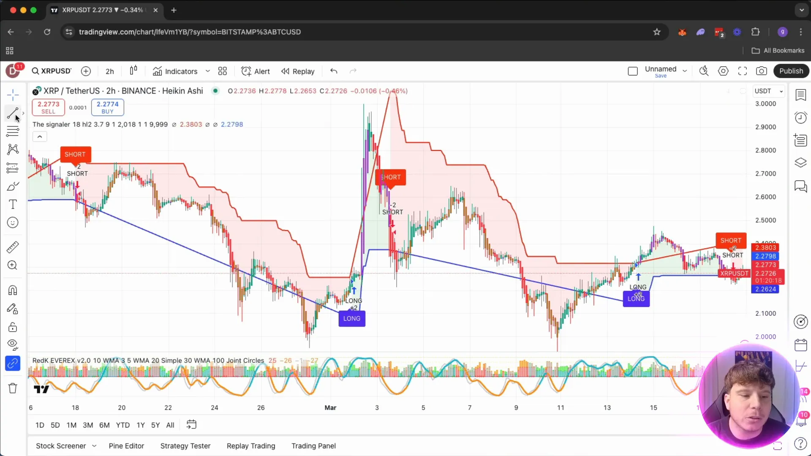Screen dimensions: 811x456
Task: Open a new browser tab
Action: (174, 10)
